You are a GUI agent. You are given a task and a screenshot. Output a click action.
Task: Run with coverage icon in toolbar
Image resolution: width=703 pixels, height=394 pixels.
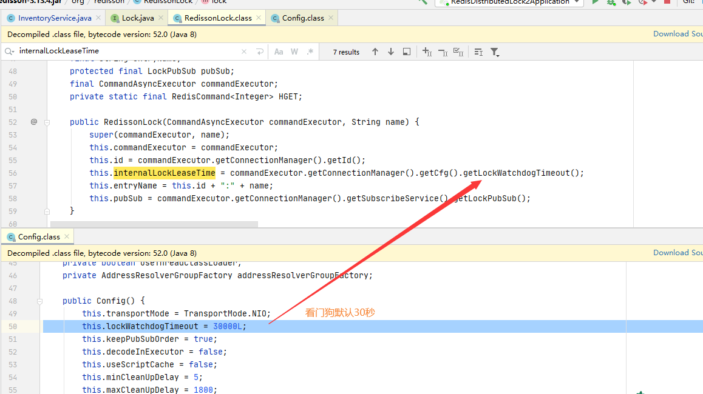pyautogui.click(x=627, y=2)
